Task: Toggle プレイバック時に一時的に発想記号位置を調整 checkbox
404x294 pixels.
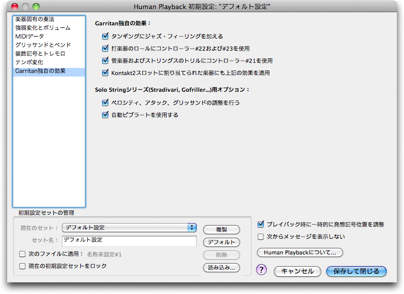Action: pos(261,224)
